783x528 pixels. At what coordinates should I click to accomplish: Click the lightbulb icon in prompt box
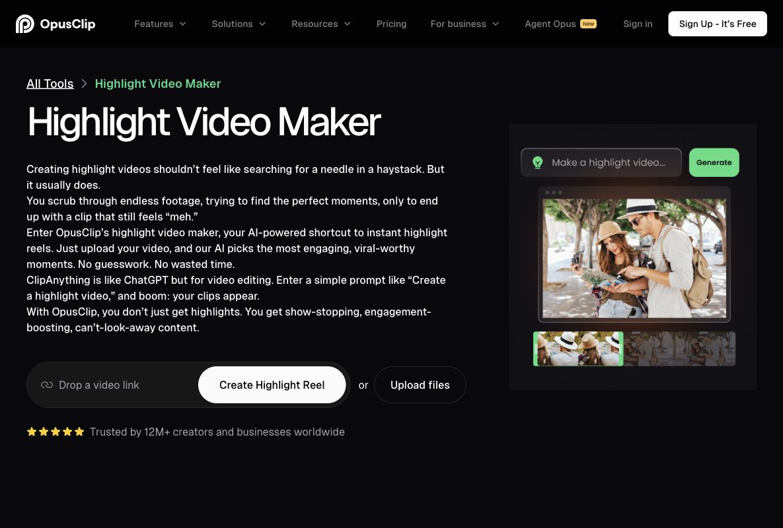[x=537, y=162]
